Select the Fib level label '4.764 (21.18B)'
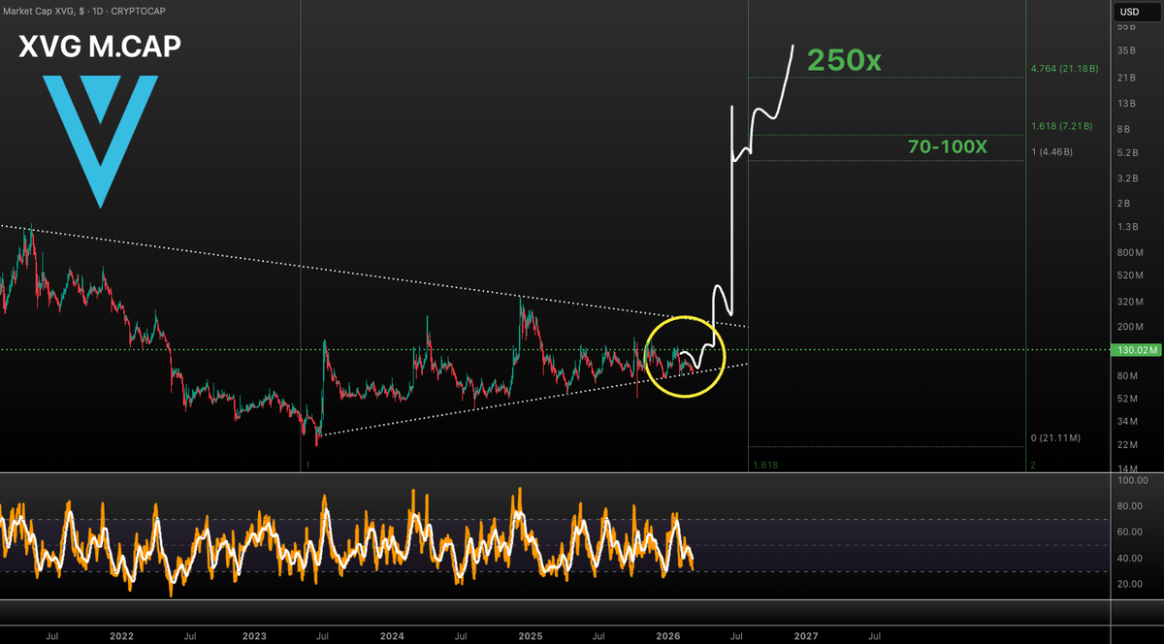This screenshot has width=1164, height=644. click(x=1064, y=70)
